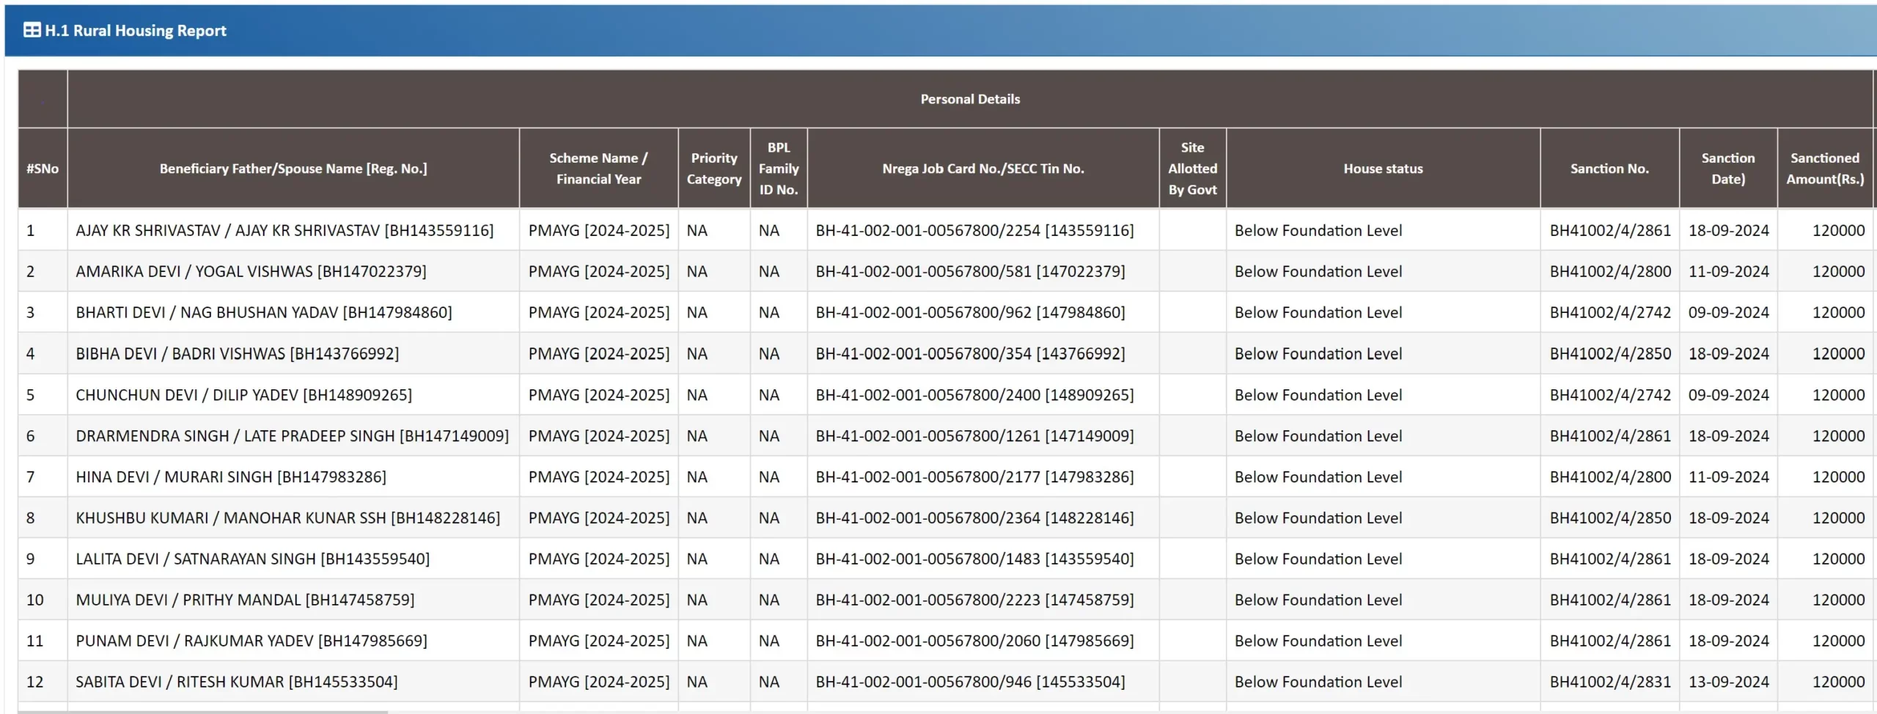Click sanction date 09-09-2024 in BHARTI DEVI row
Viewport: 1877px width, 714px height.
(1729, 312)
